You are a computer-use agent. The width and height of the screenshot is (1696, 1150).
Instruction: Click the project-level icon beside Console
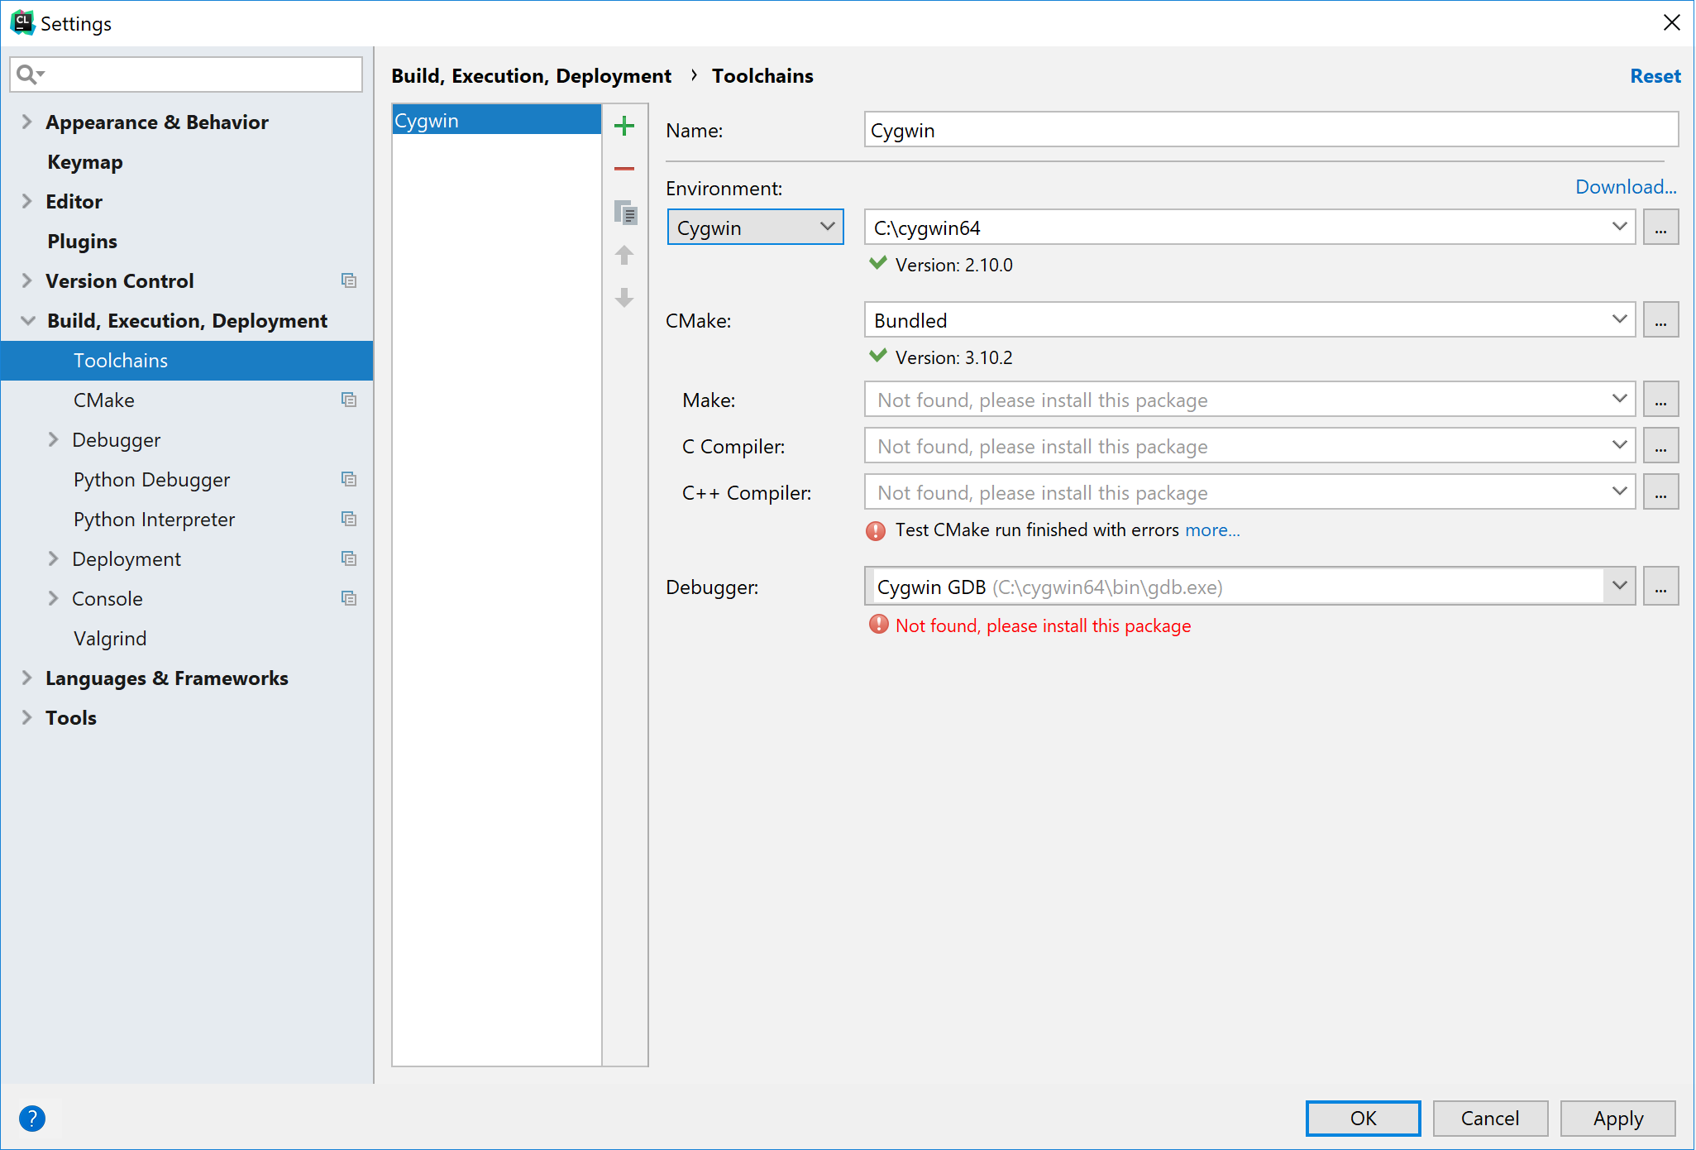349,599
